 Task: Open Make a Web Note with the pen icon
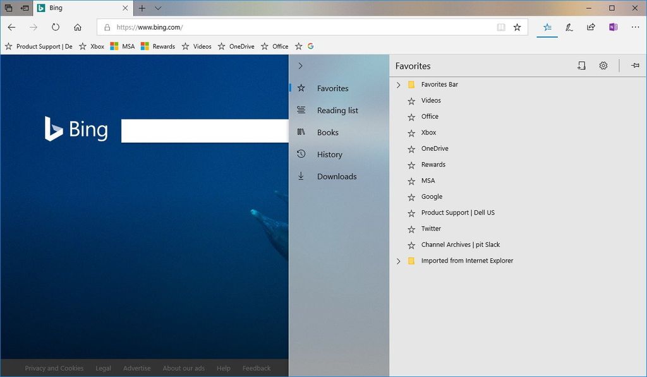[568, 27]
